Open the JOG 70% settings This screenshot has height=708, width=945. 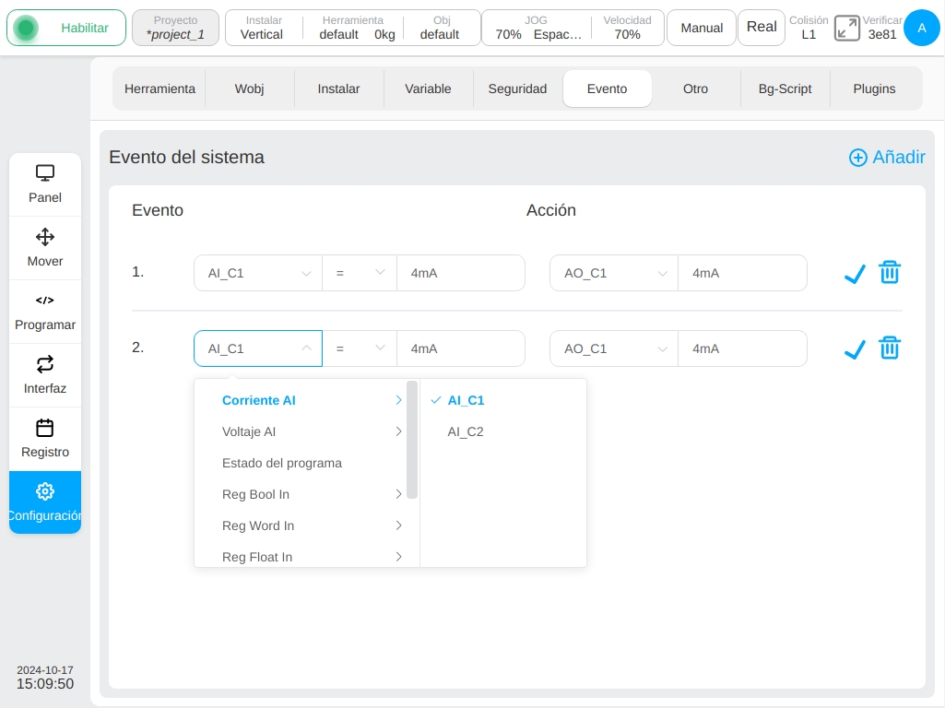537,28
